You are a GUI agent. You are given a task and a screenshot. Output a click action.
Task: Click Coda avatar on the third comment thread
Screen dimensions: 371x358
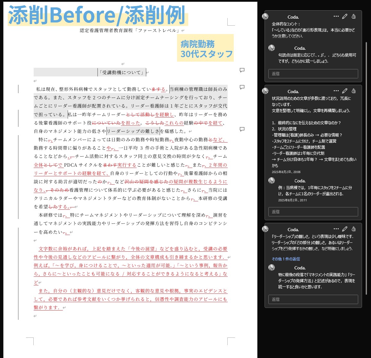pos(265,229)
